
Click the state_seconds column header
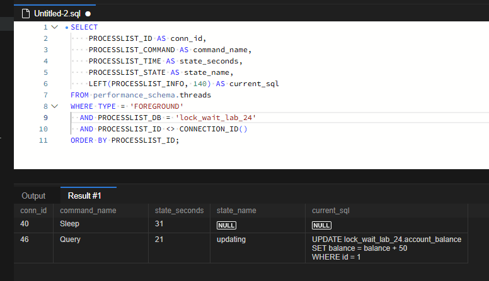click(x=180, y=211)
